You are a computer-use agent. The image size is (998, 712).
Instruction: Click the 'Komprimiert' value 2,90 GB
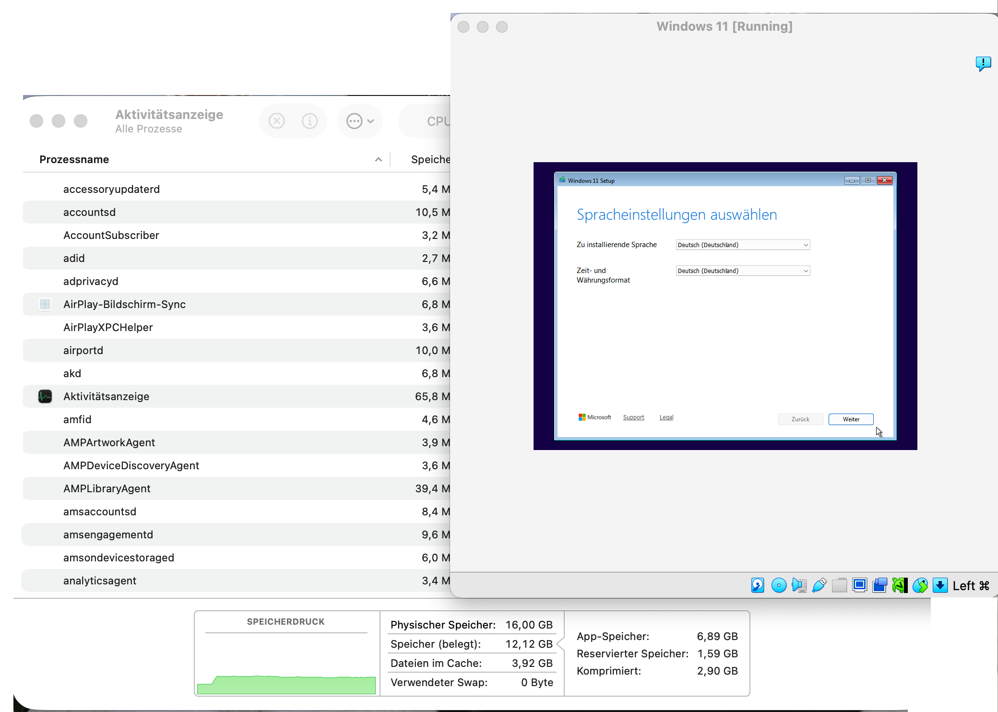click(718, 671)
